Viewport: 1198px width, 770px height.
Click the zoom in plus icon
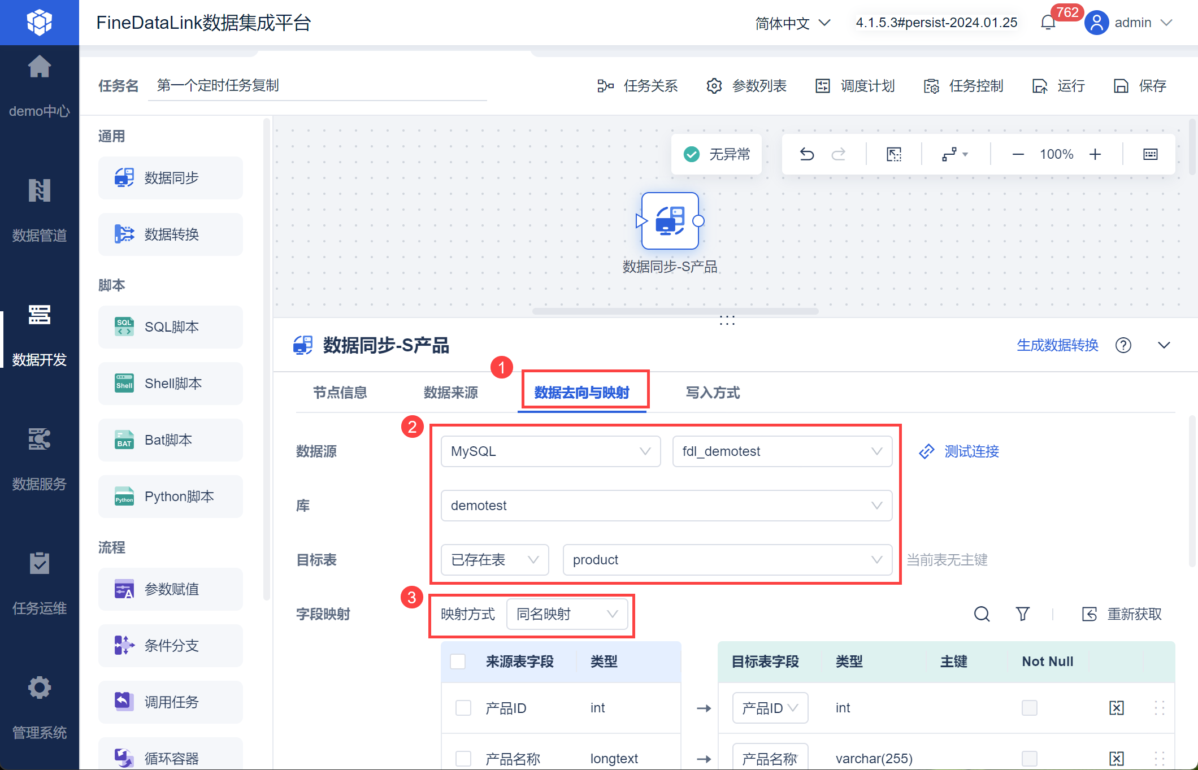pos(1095,154)
